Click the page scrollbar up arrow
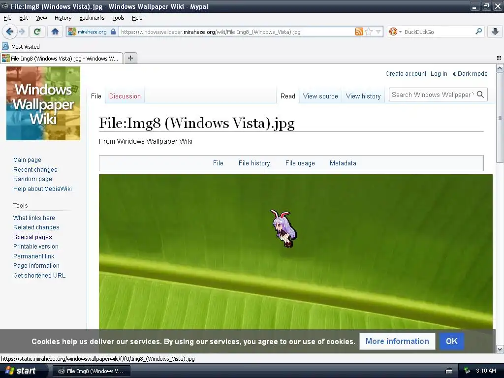Image resolution: width=504 pixels, height=378 pixels. click(x=500, y=68)
